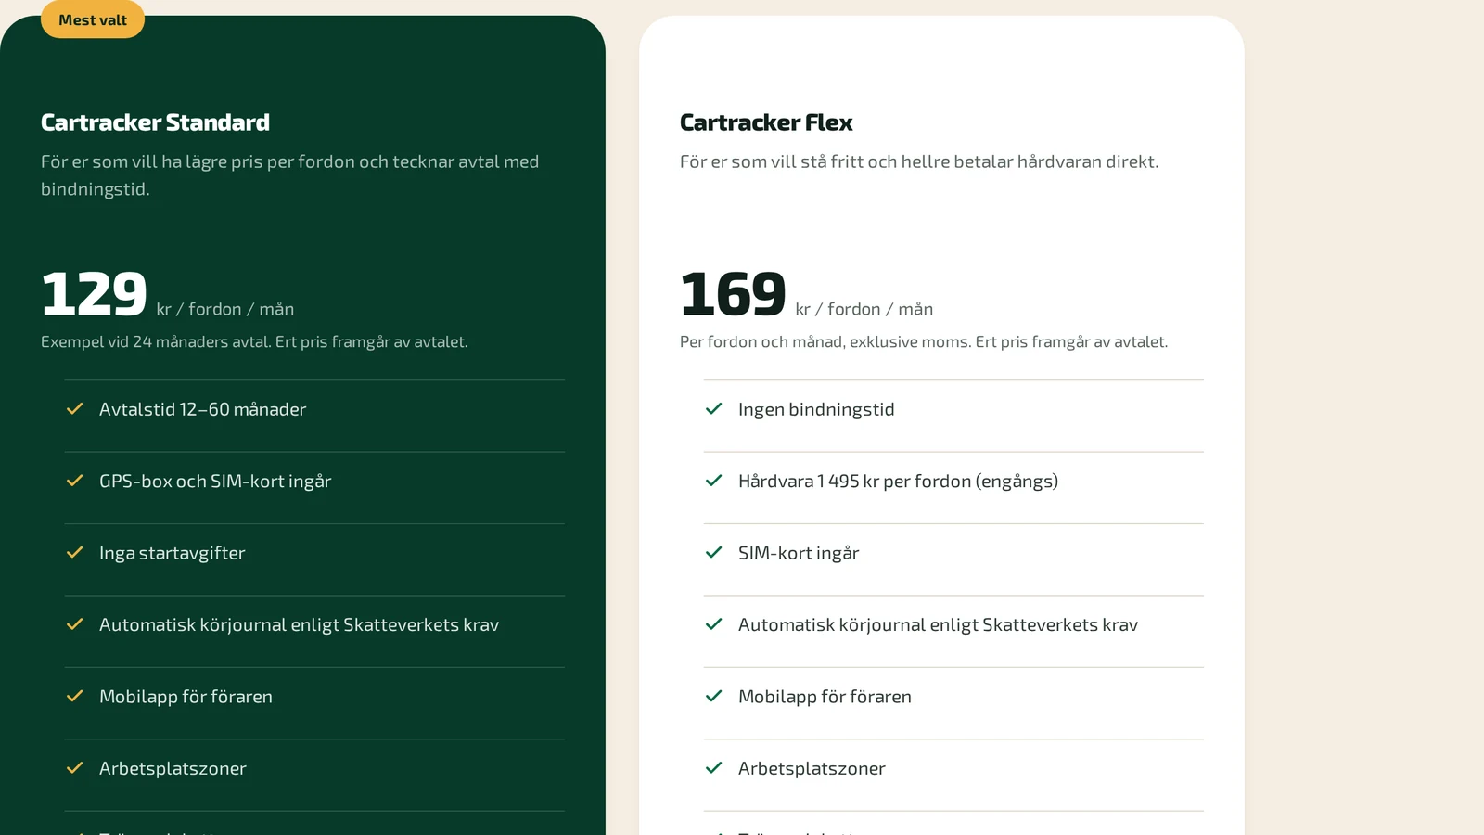The image size is (1484, 835).
Task: Click Flex's 'Mobilapp för föraren' text
Action: pyautogui.click(x=825, y=697)
